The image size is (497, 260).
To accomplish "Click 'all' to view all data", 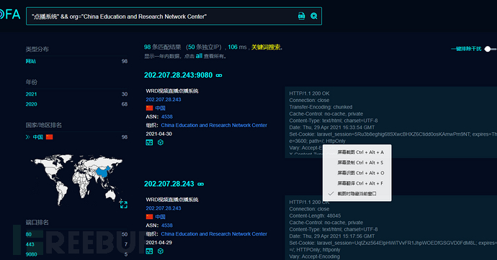I will point(199,56).
